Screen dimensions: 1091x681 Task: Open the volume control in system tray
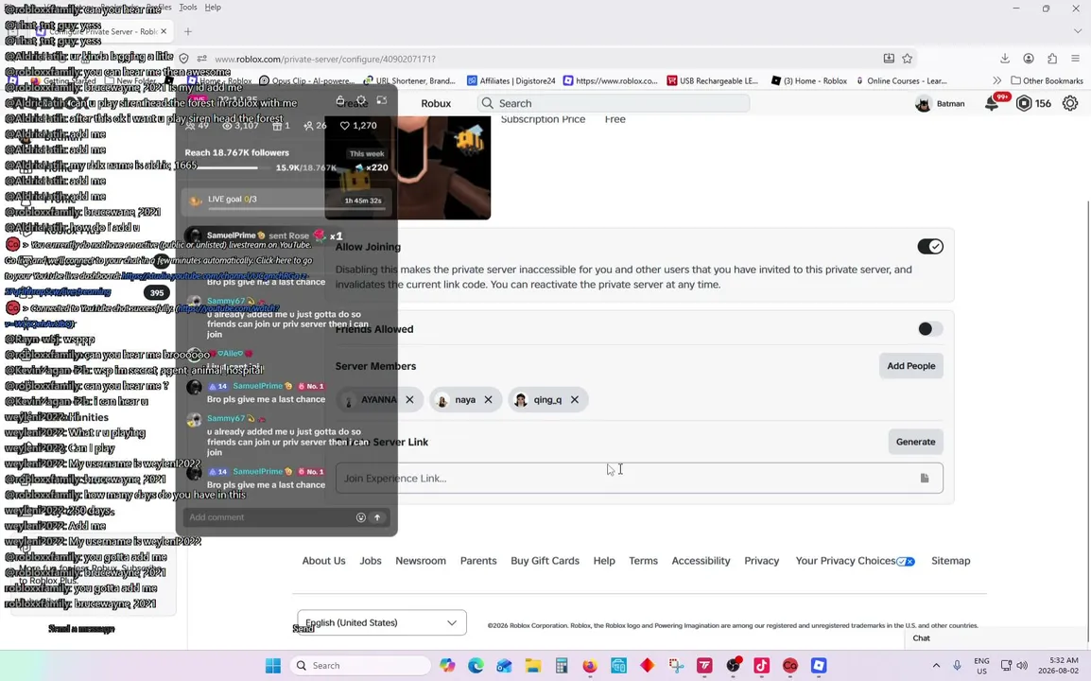click(x=1022, y=666)
